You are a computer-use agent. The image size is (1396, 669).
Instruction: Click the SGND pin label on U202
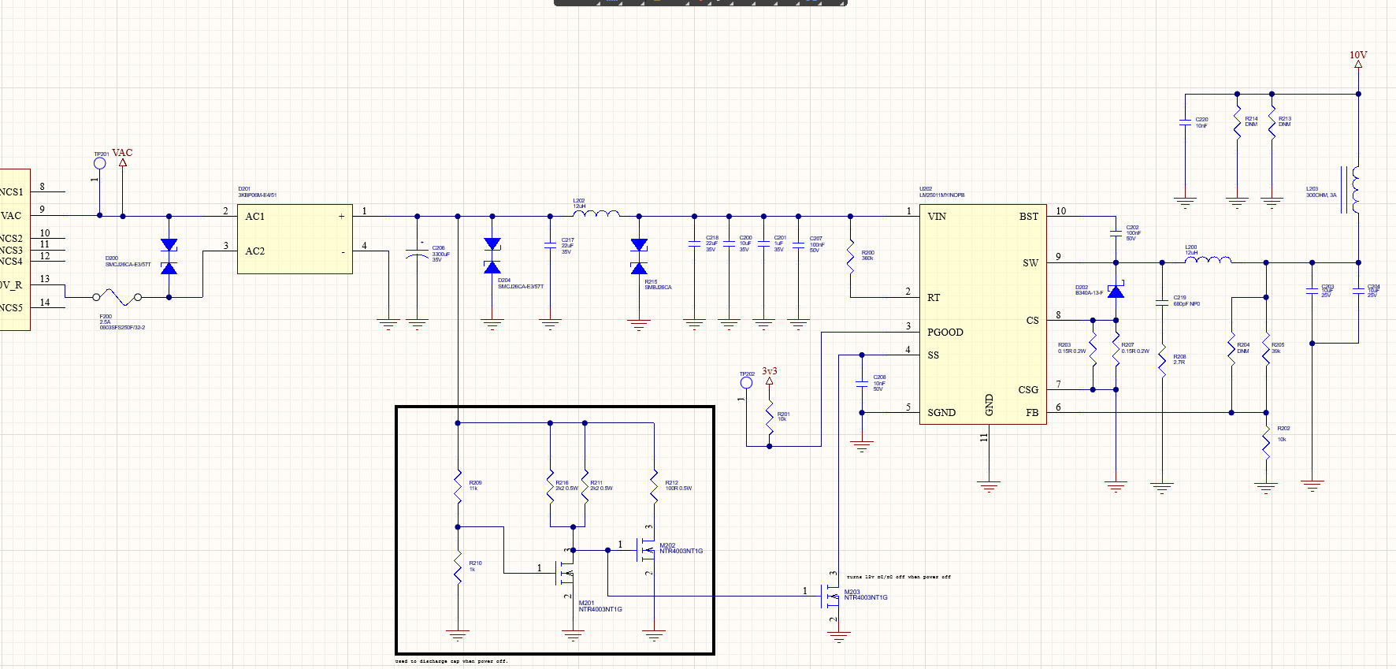941,413
